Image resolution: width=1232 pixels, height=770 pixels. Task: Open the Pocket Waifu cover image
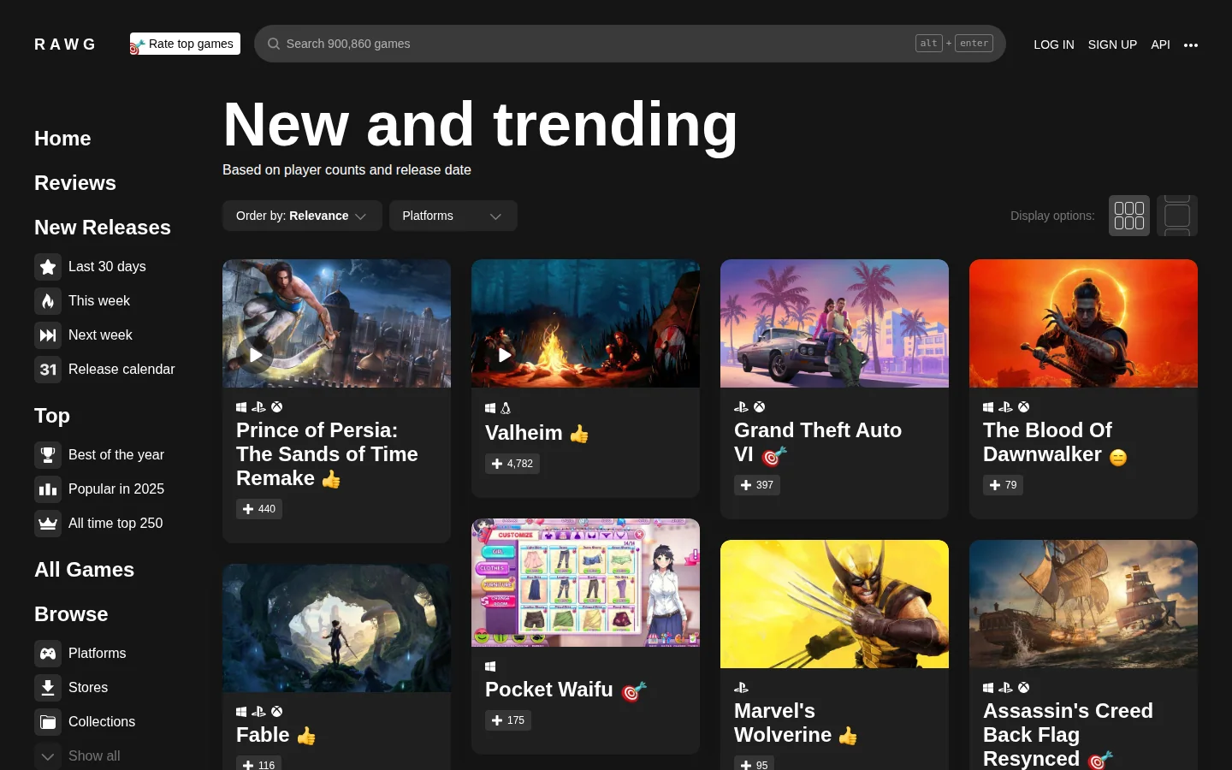pyautogui.click(x=585, y=583)
